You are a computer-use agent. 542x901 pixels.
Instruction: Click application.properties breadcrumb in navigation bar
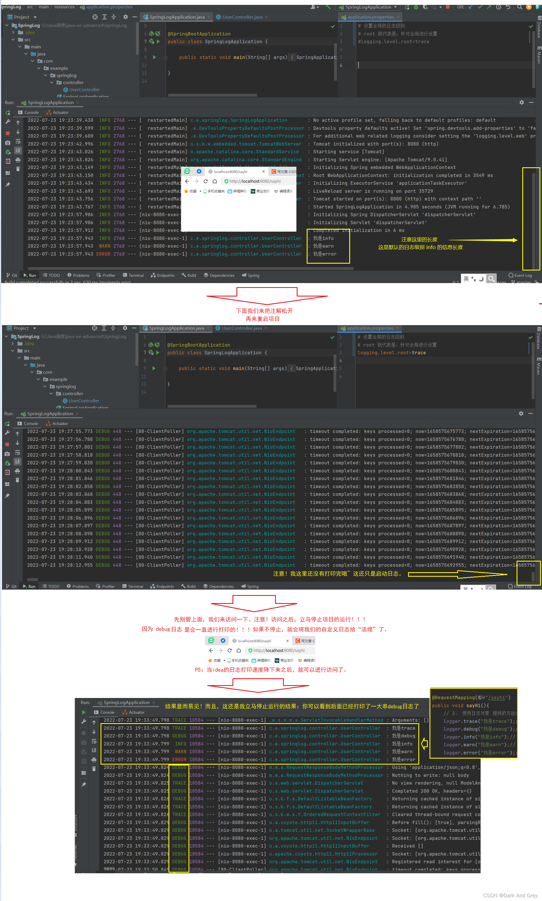tap(106, 7)
